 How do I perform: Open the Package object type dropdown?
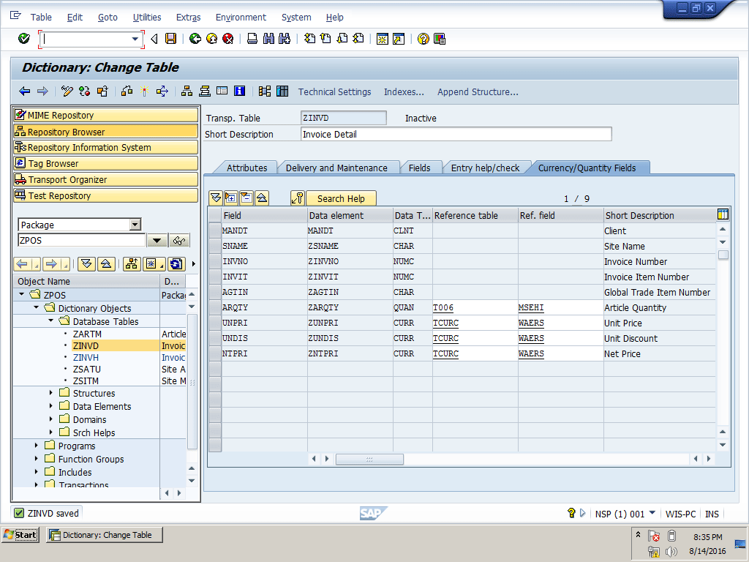click(135, 225)
